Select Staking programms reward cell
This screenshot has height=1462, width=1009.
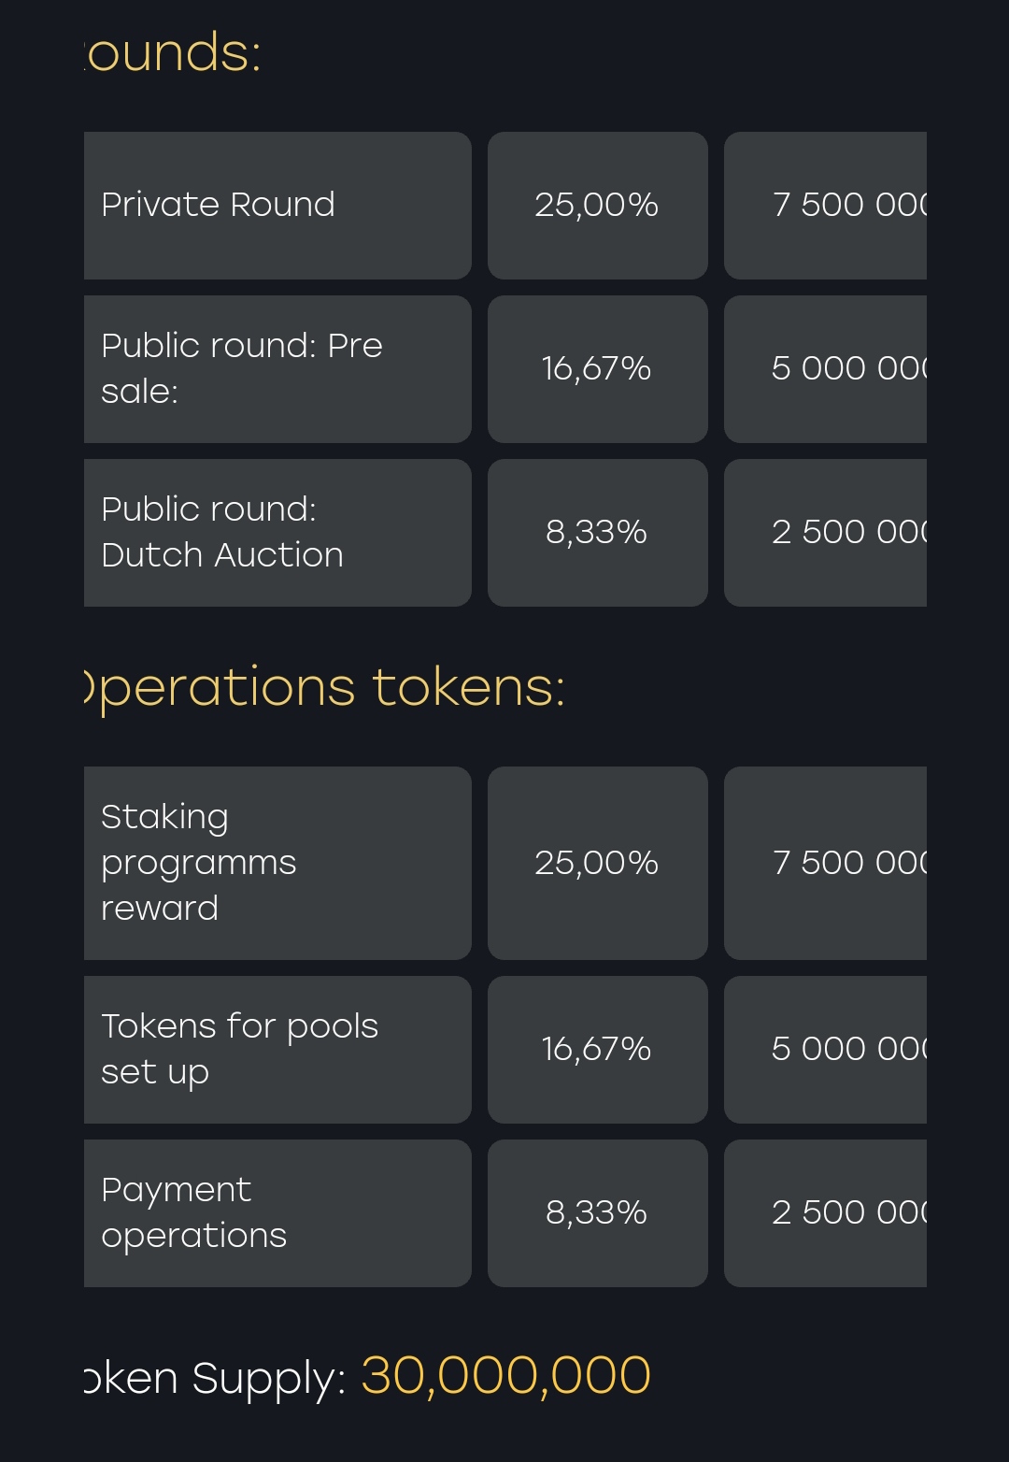(x=277, y=863)
